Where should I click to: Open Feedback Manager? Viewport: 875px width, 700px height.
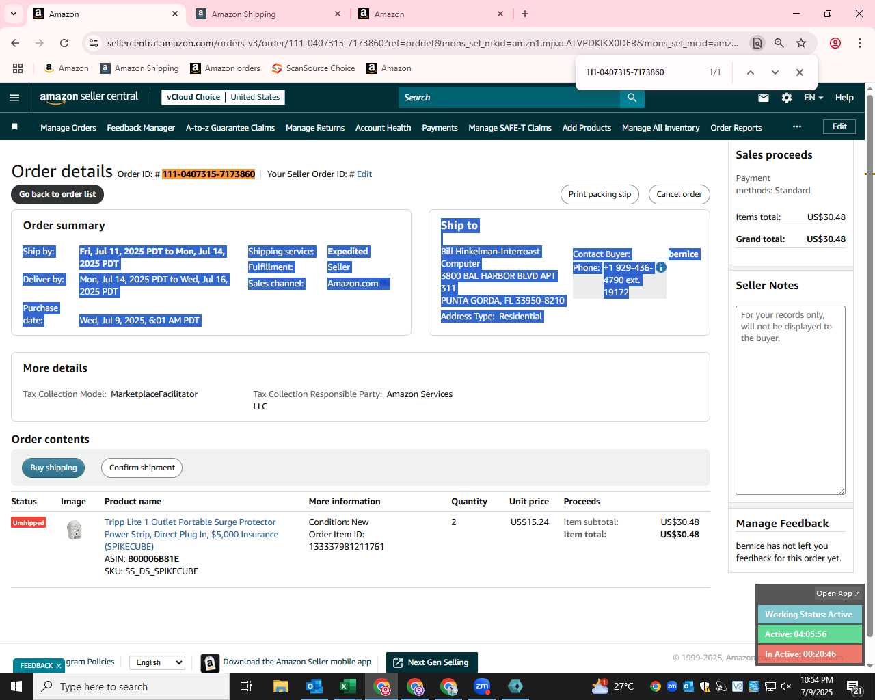[x=141, y=128]
